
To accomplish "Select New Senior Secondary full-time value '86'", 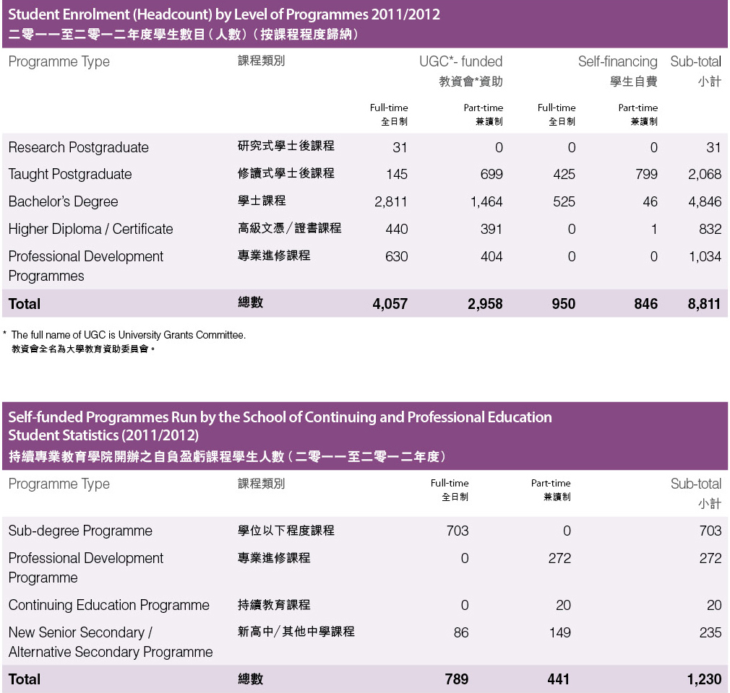I will 461,633.
